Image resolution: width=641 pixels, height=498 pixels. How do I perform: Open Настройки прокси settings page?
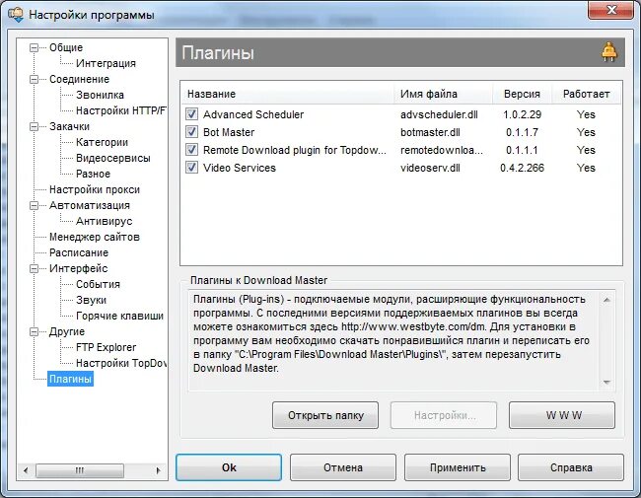click(x=95, y=189)
